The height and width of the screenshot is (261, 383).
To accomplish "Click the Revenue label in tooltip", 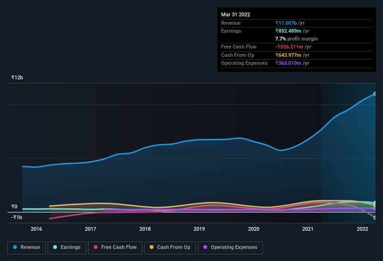I will 231,23.
